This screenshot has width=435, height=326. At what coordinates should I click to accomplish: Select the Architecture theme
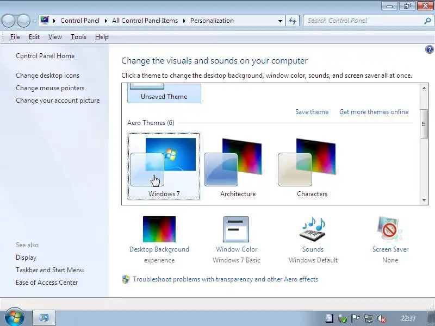pyautogui.click(x=238, y=166)
